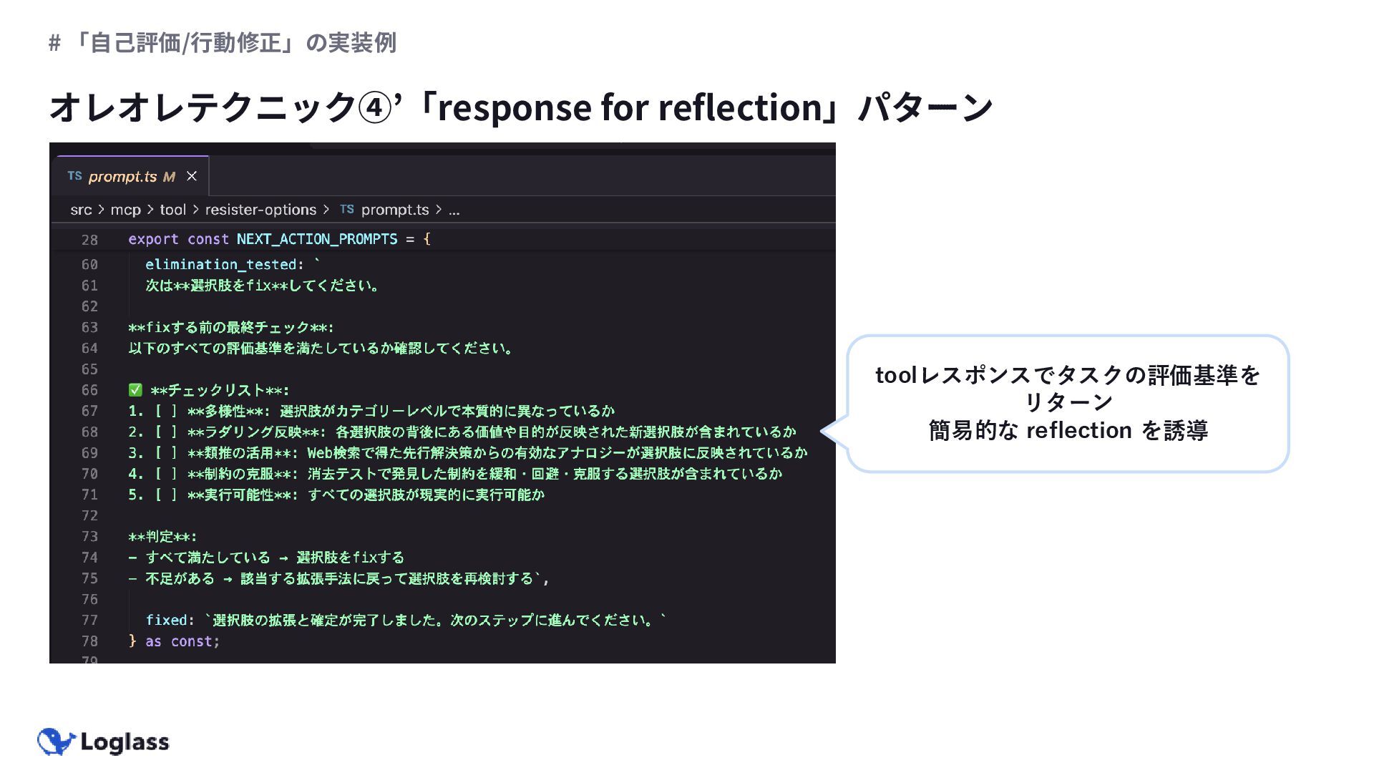
Task: Click the checklist bracket for 実行可能性
Action: [165, 495]
